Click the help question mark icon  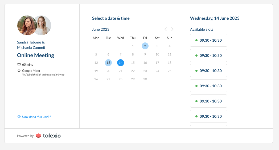tap(19, 117)
